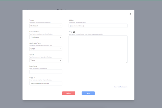This screenshot has height=108, width=162.
Task: Click the 'Trigger' field label
Action: pyautogui.click(x=32, y=20)
